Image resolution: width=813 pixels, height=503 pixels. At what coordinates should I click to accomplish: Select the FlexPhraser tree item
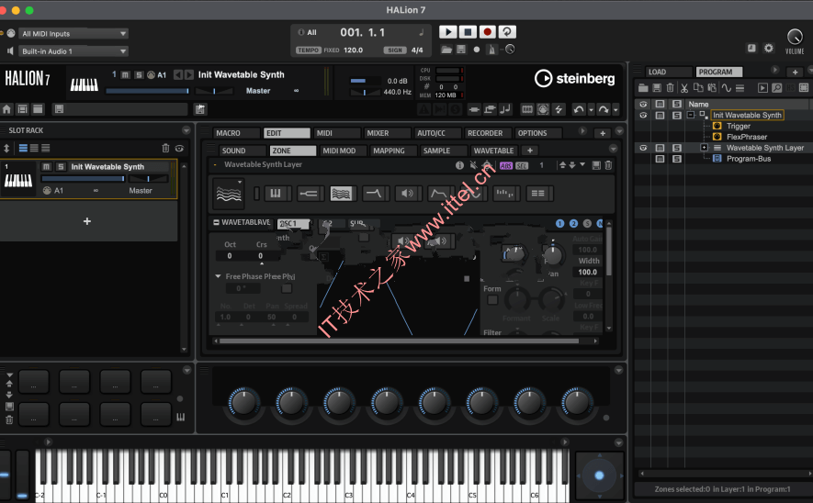click(747, 137)
